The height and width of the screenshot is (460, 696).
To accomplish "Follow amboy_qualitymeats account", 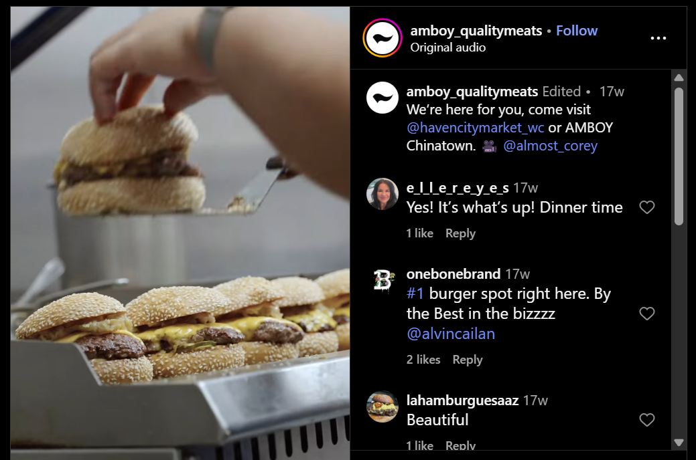I will 577,31.
